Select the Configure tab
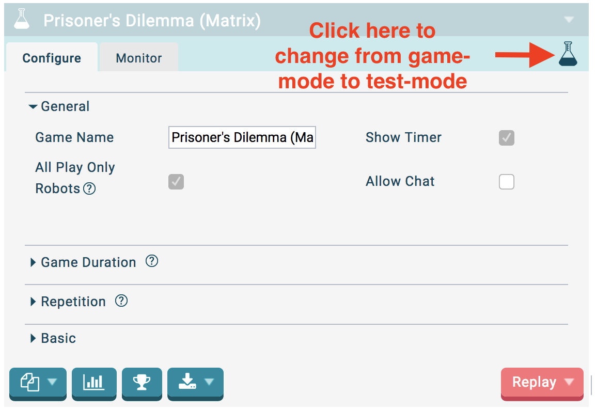The width and height of the screenshot is (596, 410). [52, 58]
